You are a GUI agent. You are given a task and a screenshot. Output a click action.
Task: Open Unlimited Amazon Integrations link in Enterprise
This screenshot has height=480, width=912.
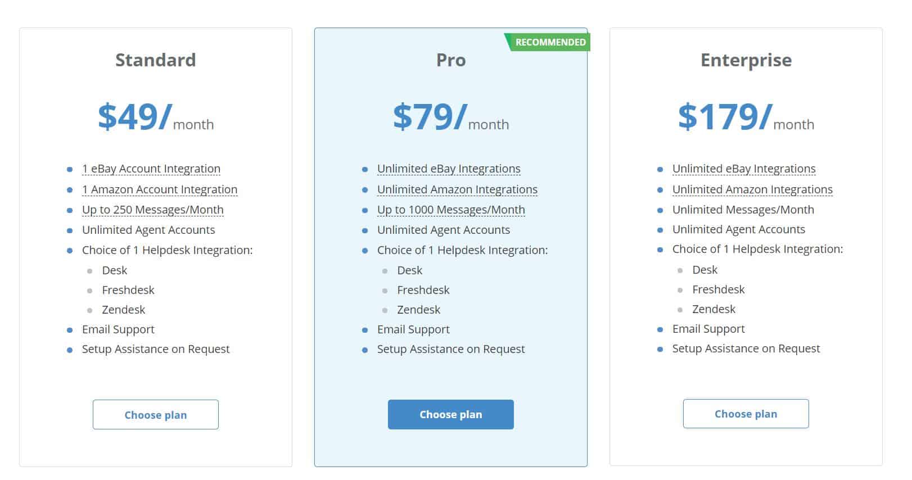(752, 189)
